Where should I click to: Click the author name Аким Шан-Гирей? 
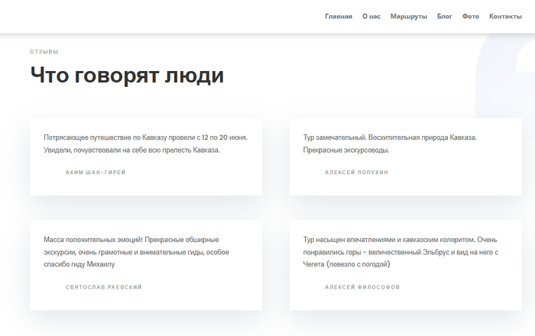click(96, 173)
